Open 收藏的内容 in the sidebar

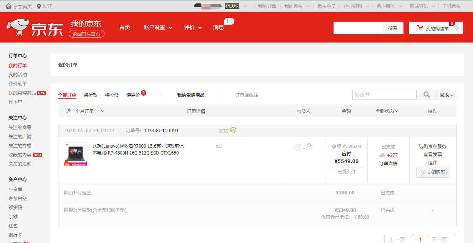(x=20, y=155)
